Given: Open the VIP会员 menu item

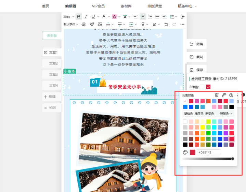Looking at the screenshot, I should click(98, 6).
